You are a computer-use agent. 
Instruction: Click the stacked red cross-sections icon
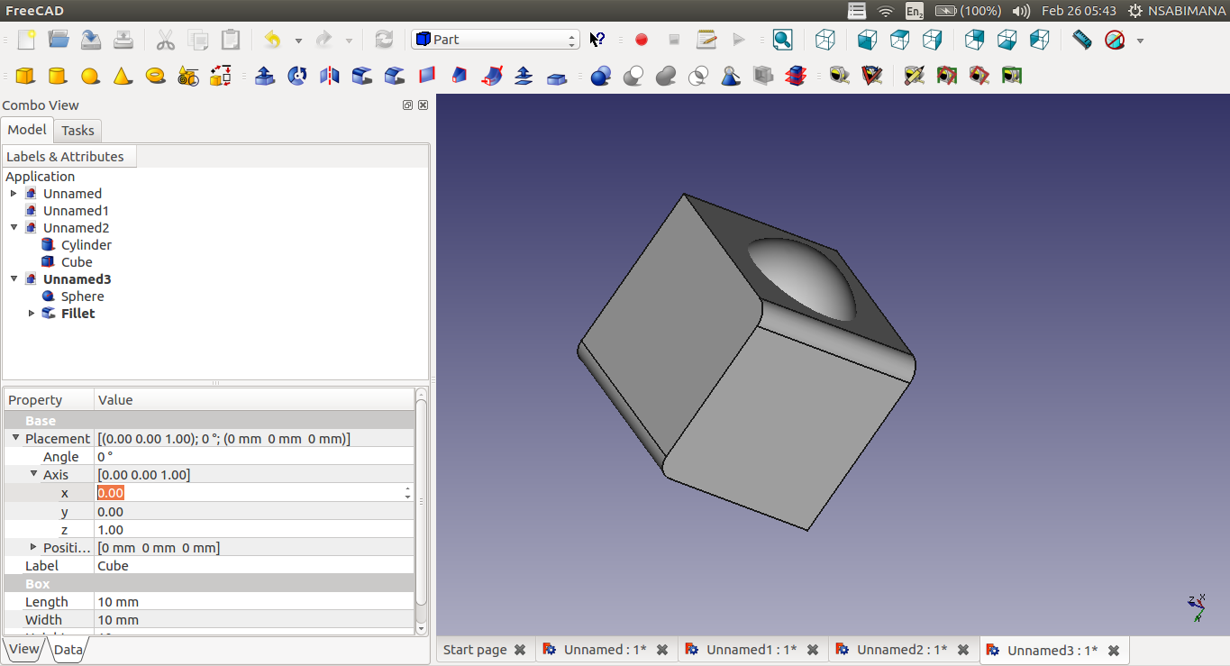(x=796, y=76)
